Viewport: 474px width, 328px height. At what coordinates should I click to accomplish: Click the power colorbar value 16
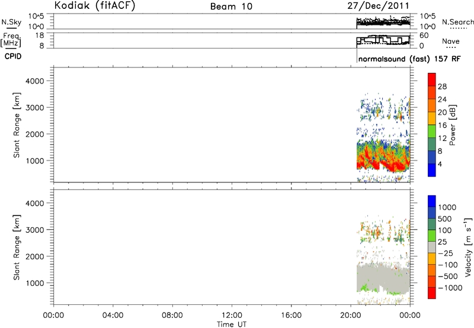point(442,126)
